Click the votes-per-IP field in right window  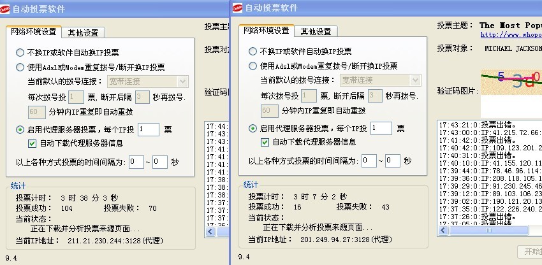381,129
